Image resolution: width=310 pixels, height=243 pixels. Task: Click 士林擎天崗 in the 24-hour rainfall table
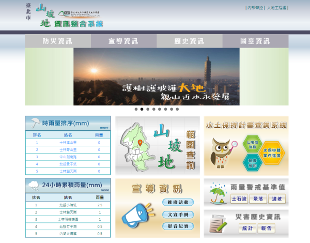(68, 212)
